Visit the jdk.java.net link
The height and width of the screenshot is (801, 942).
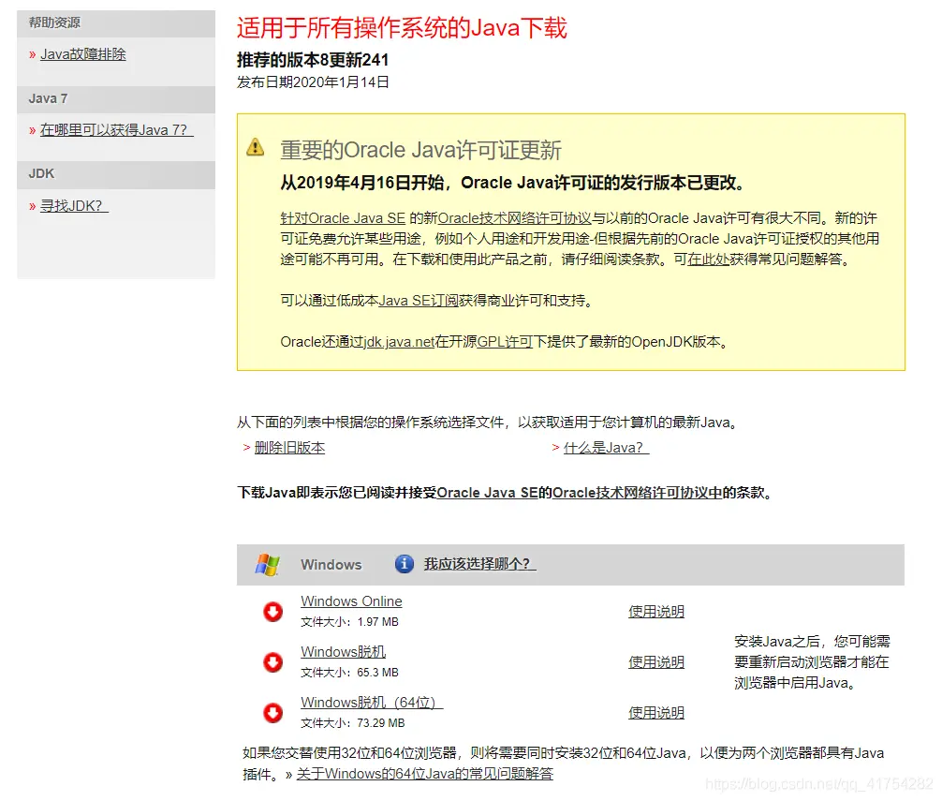point(399,342)
